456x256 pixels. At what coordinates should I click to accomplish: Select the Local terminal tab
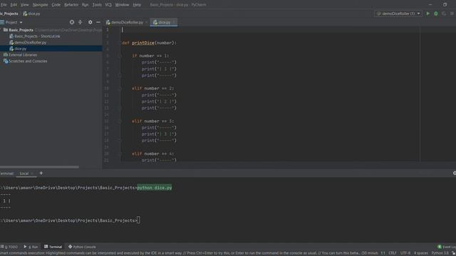coord(24,174)
